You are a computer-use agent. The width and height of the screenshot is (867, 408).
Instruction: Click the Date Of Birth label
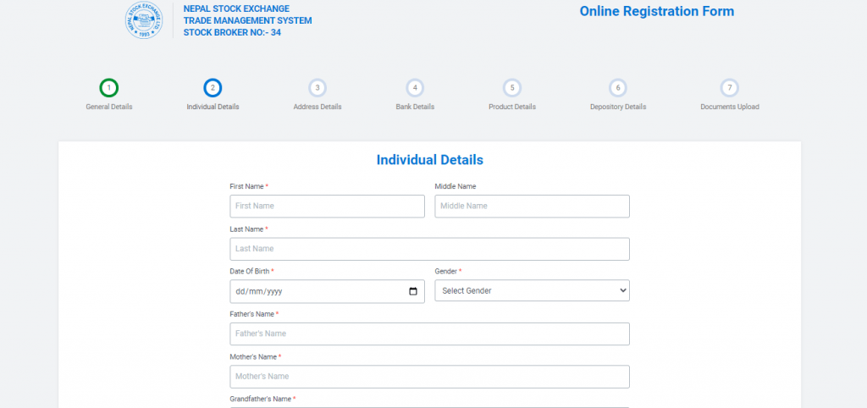click(x=250, y=272)
